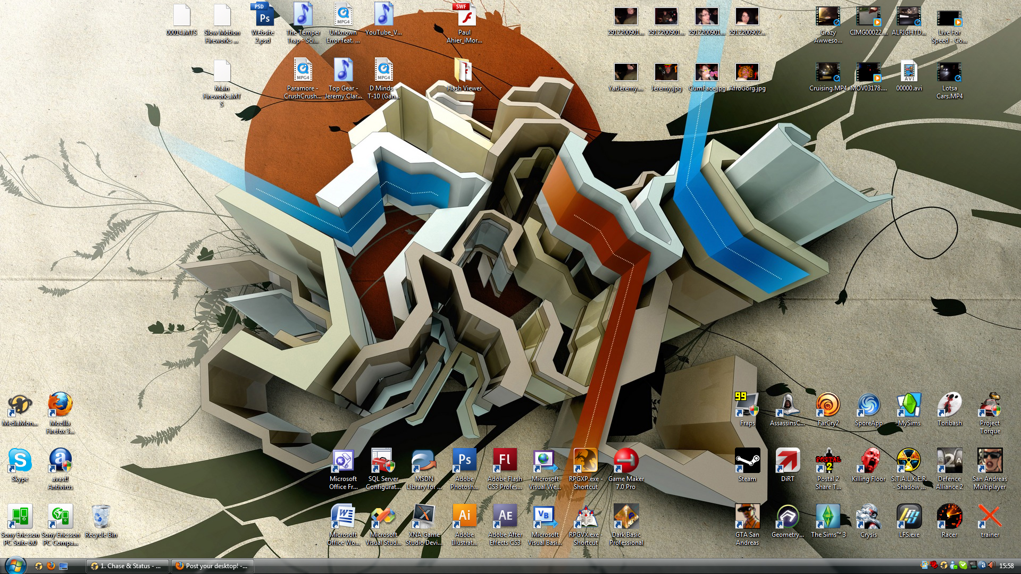Click the Adobe After Effects CS3 icon
Viewport: 1021px width, 574px height.
coord(505,517)
